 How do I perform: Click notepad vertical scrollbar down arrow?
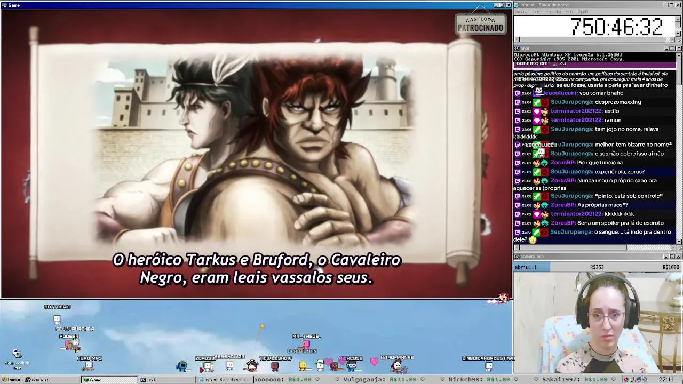(x=679, y=34)
